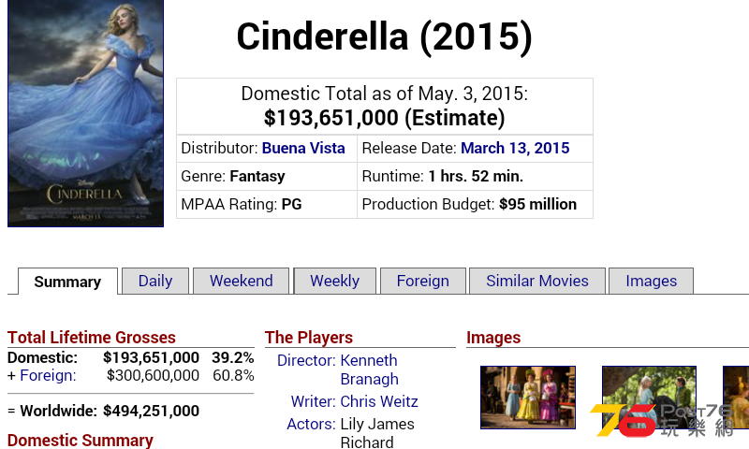Open the Director link
Screen dimensions: 749x449
306,360
